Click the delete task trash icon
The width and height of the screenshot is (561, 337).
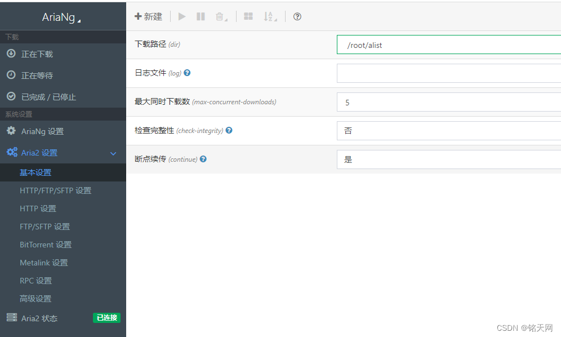(x=220, y=16)
